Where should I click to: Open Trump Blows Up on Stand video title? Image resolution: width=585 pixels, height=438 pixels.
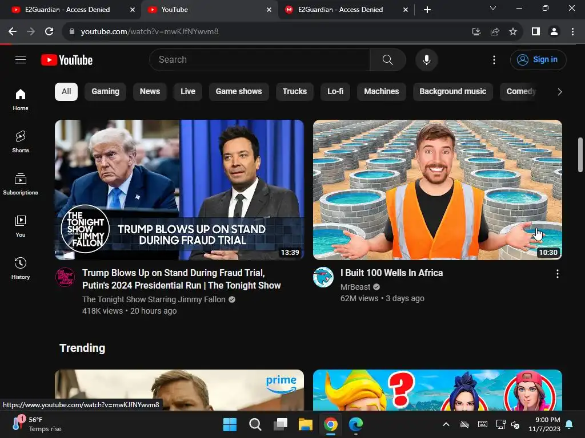coord(181,279)
